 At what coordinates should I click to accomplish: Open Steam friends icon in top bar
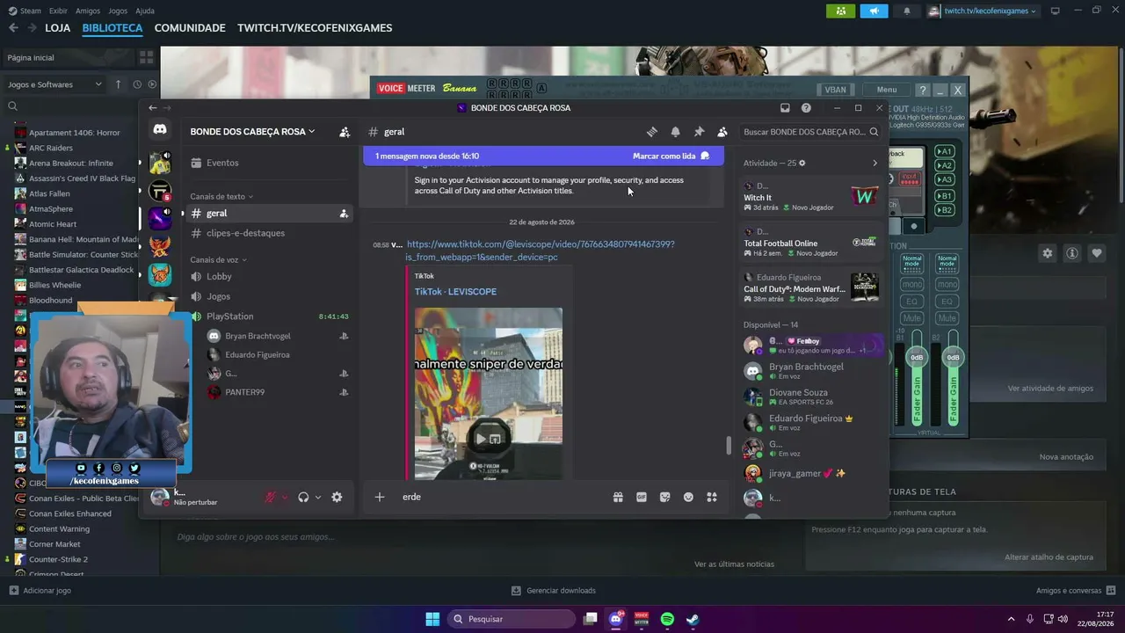pos(841,11)
